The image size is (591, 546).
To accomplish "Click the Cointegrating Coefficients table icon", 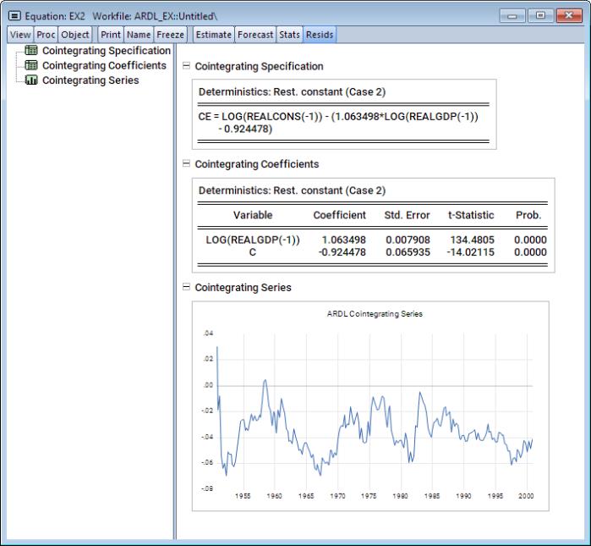I will click(31, 65).
